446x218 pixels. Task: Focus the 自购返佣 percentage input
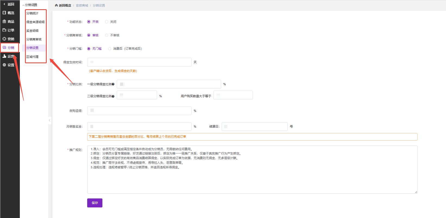click(139, 111)
